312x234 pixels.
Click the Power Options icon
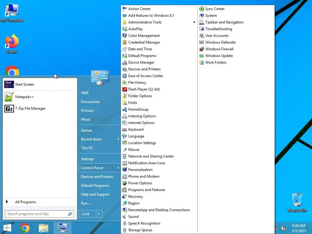pos(125,183)
